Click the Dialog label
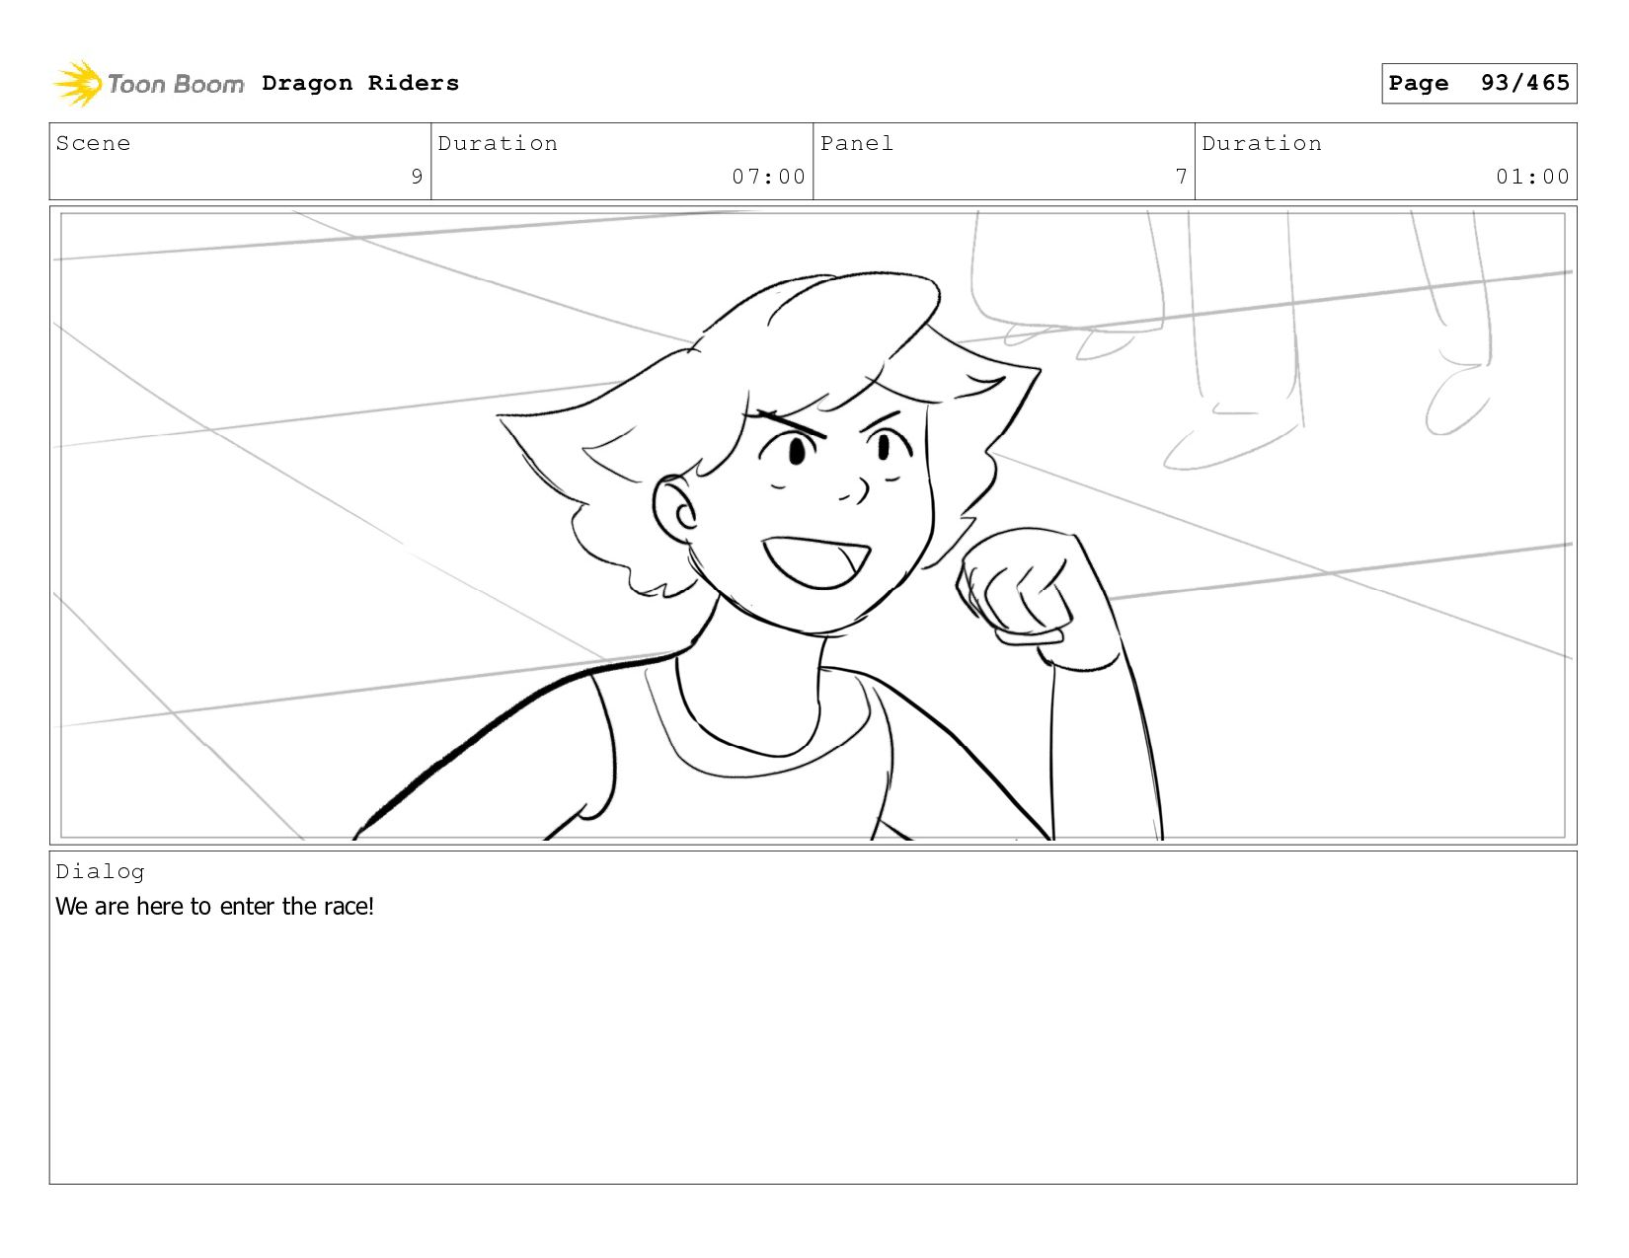Viewport: 1629px width, 1258px height. point(100,871)
